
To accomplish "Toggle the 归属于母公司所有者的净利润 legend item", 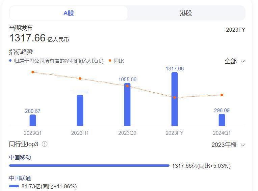I will pyautogui.click(x=56, y=61).
